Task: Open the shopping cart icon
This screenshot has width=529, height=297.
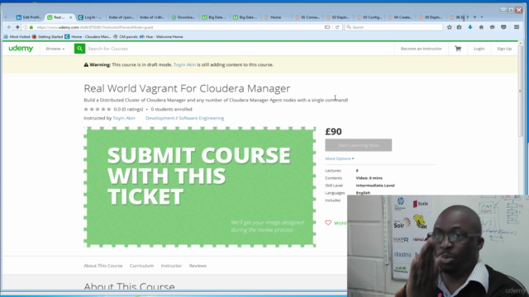Action: click(x=458, y=49)
